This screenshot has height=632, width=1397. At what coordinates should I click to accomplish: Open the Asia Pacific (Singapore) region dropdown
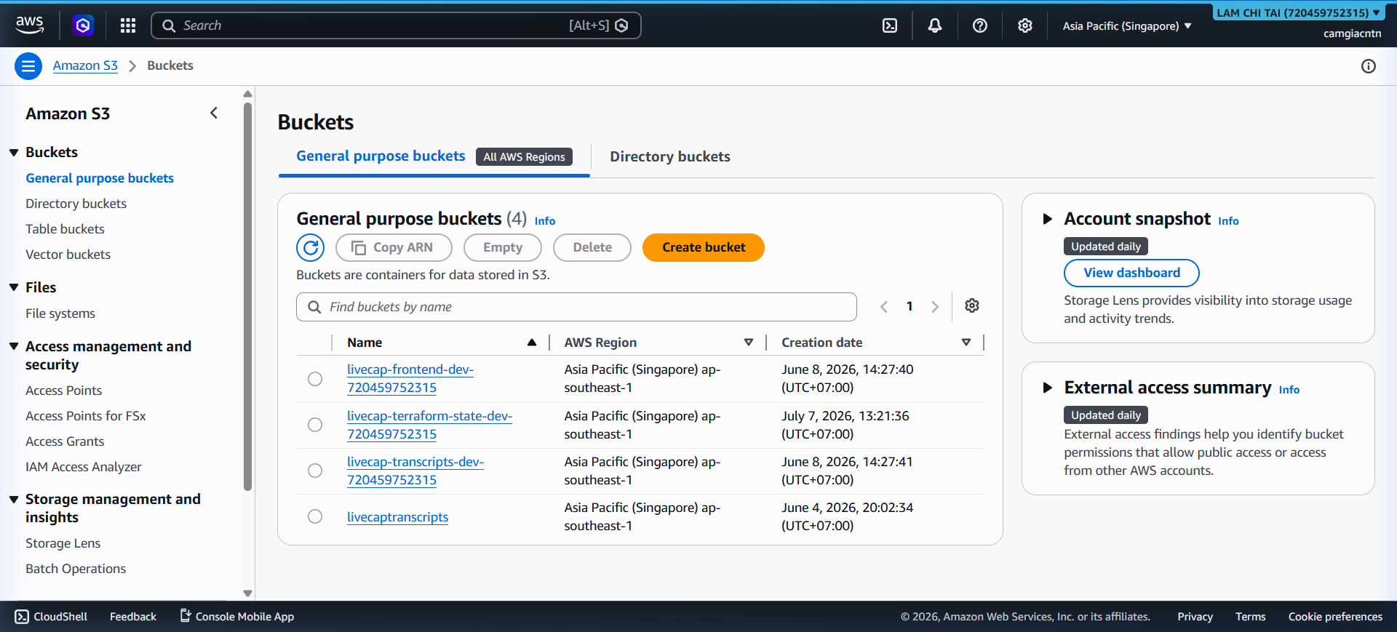click(x=1127, y=26)
